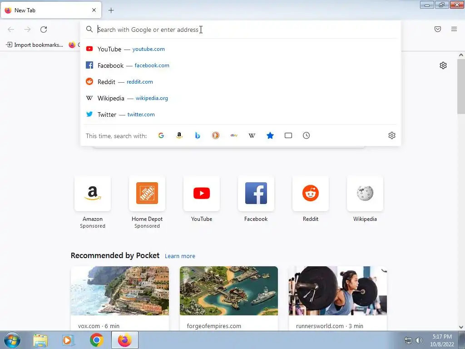
Task: Click the page scrollbar down arrow
Action: (461, 327)
